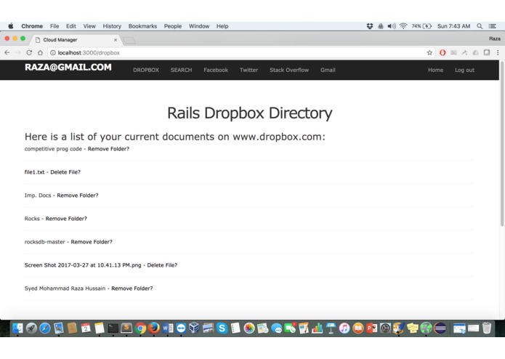This screenshot has width=505, height=359.
Task: Open the History menu
Action: pos(112,26)
